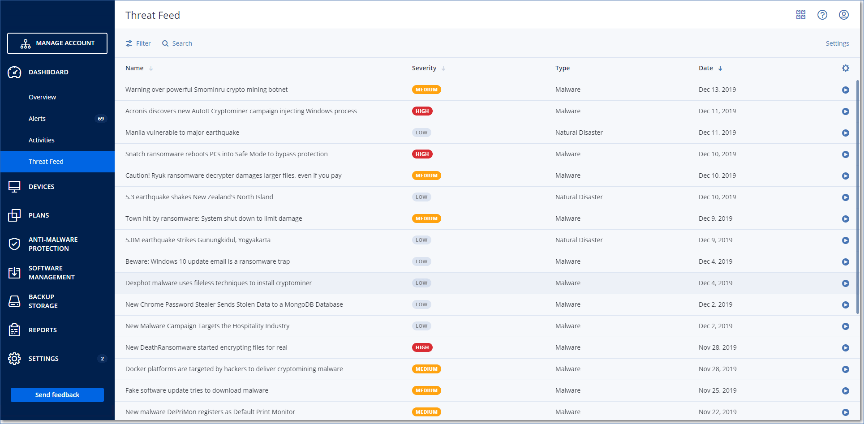
Task: Open the Anti-Malware Protection shield icon
Action: 14,244
